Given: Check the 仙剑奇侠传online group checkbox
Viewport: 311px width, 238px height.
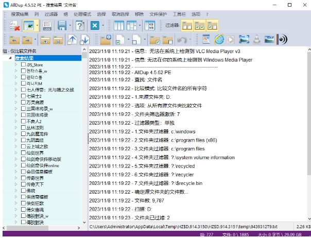Looking at the screenshot, I should click(x=23, y=165).
